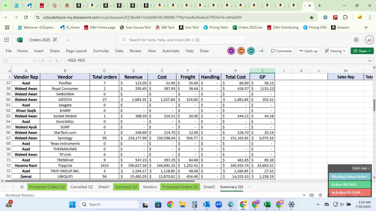The height and width of the screenshot is (211, 376).
Task: Open the D&H Home page bookmark
Action: click(99, 27)
